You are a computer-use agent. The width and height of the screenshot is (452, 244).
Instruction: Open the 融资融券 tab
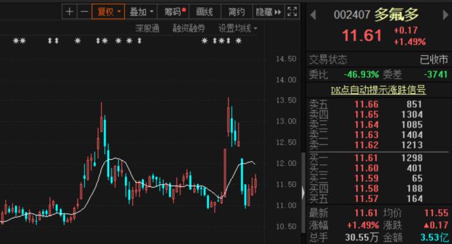(189, 28)
